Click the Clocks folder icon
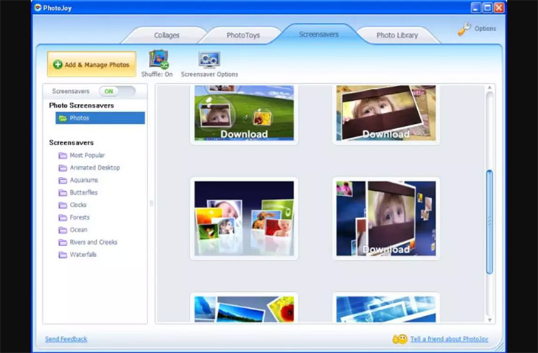538x353 pixels. 63,205
